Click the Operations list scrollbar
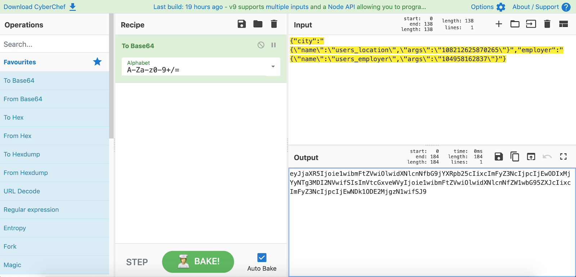The width and height of the screenshot is (576, 277). point(111,76)
